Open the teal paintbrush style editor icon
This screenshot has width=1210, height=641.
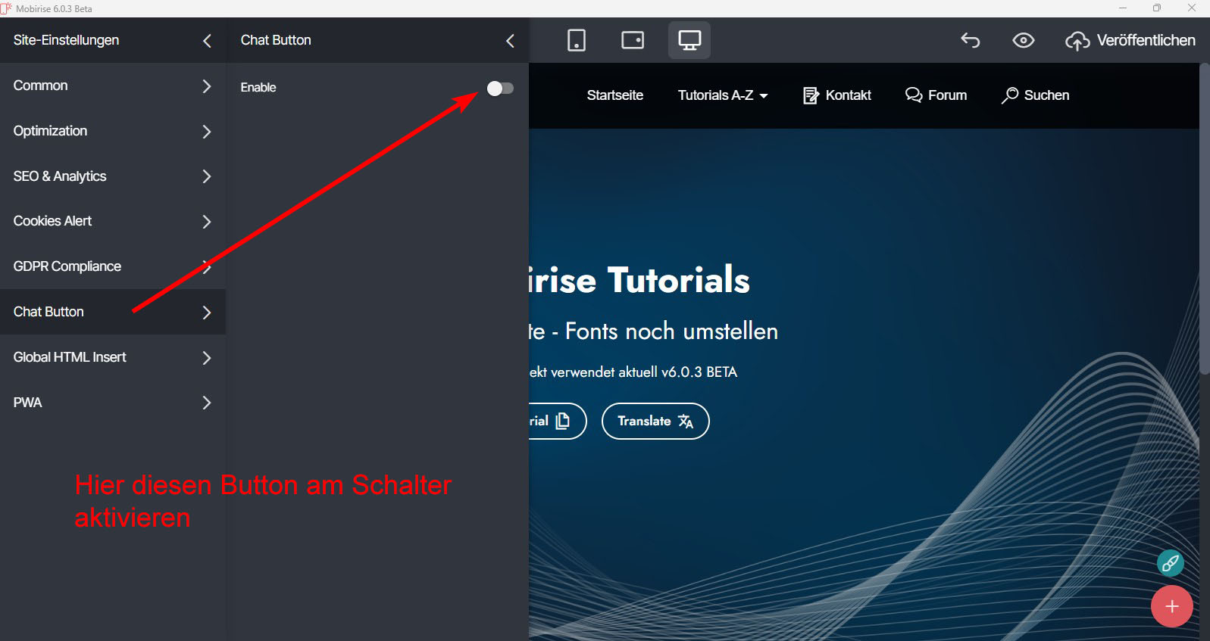[x=1171, y=563]
